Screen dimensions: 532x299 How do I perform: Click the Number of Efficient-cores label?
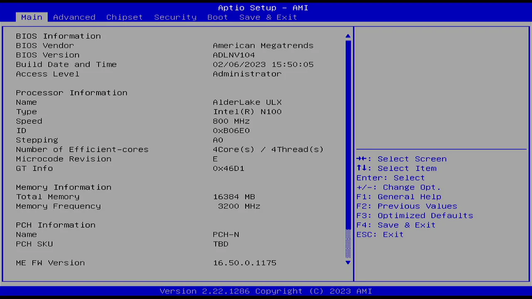82,149
